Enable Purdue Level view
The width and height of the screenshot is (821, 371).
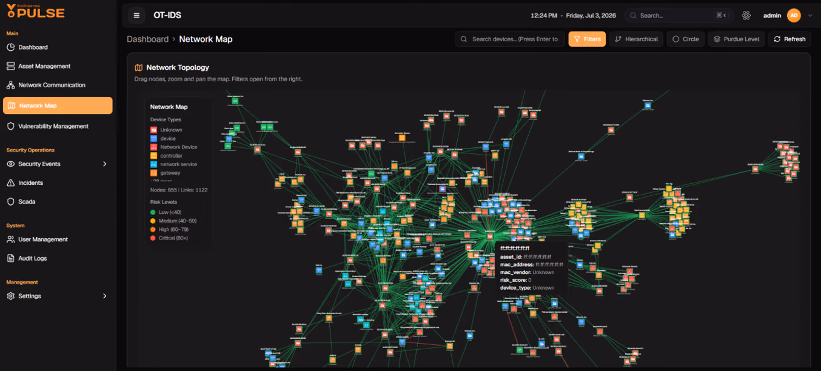736,39
